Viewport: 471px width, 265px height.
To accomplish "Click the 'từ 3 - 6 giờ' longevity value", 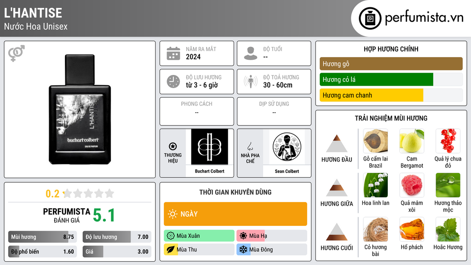I will pyautogui.click(x=201, y=85).
